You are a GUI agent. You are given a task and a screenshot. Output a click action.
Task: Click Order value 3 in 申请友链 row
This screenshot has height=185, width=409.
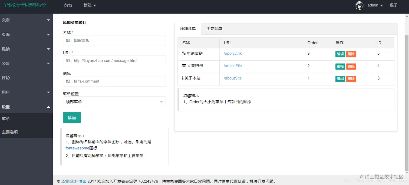[x=309, y=53]
